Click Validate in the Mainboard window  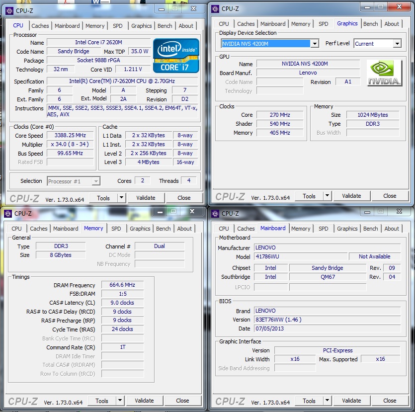[351, 401]
